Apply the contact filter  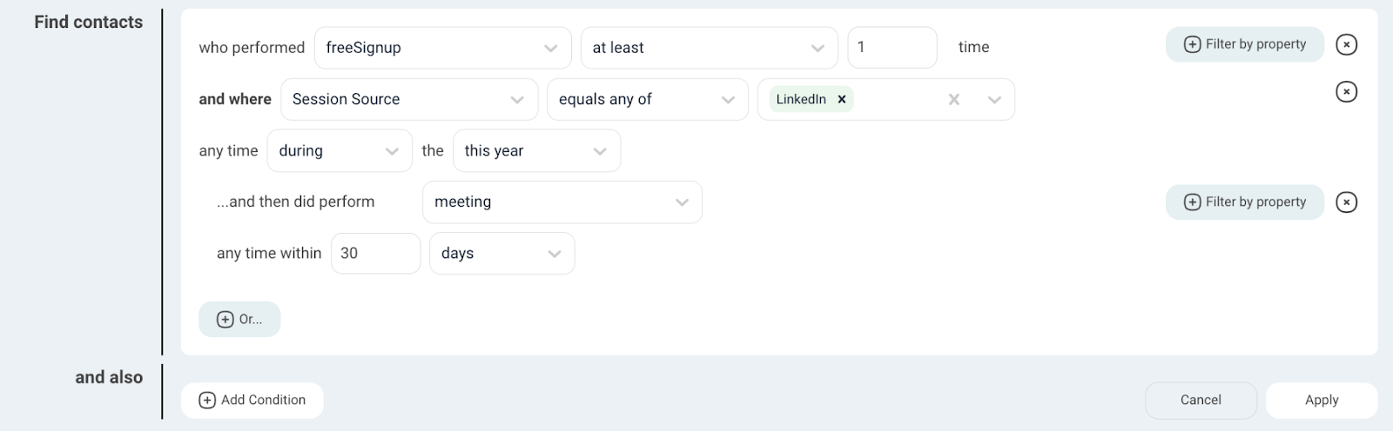point(1322,400)
